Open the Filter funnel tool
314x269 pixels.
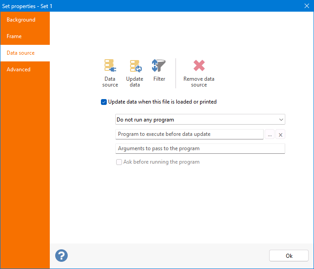point(159,66)
